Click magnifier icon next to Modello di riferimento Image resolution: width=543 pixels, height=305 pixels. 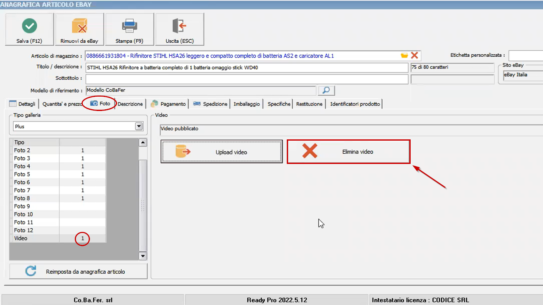point(326,91)
